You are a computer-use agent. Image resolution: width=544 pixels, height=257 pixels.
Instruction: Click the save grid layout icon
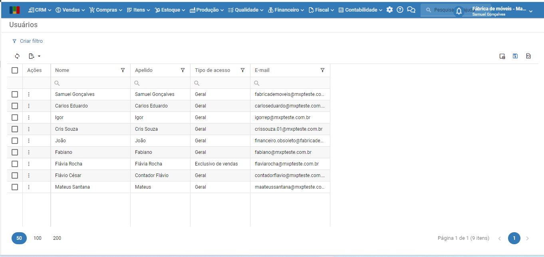click(515, 56)
